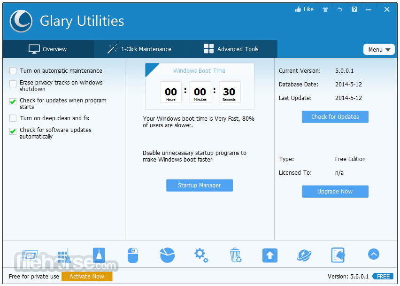Open the Menu dropdown
This screenshot has width=400, height=286.
[x=379, y=49]
